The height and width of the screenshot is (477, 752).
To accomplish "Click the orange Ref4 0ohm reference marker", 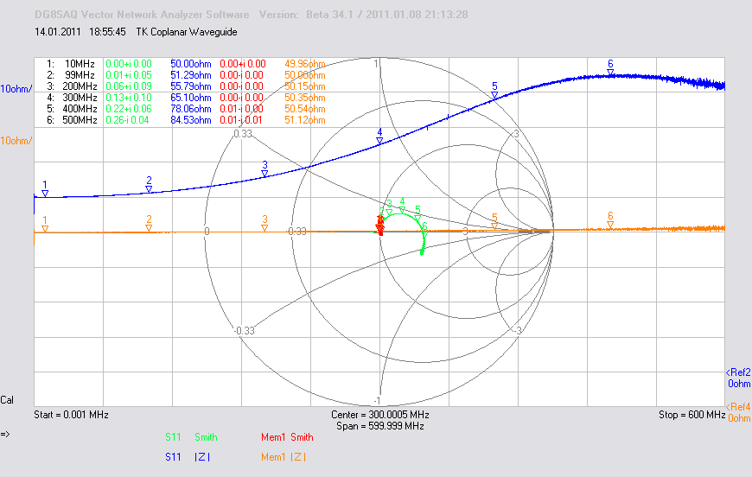I will 738,412.
